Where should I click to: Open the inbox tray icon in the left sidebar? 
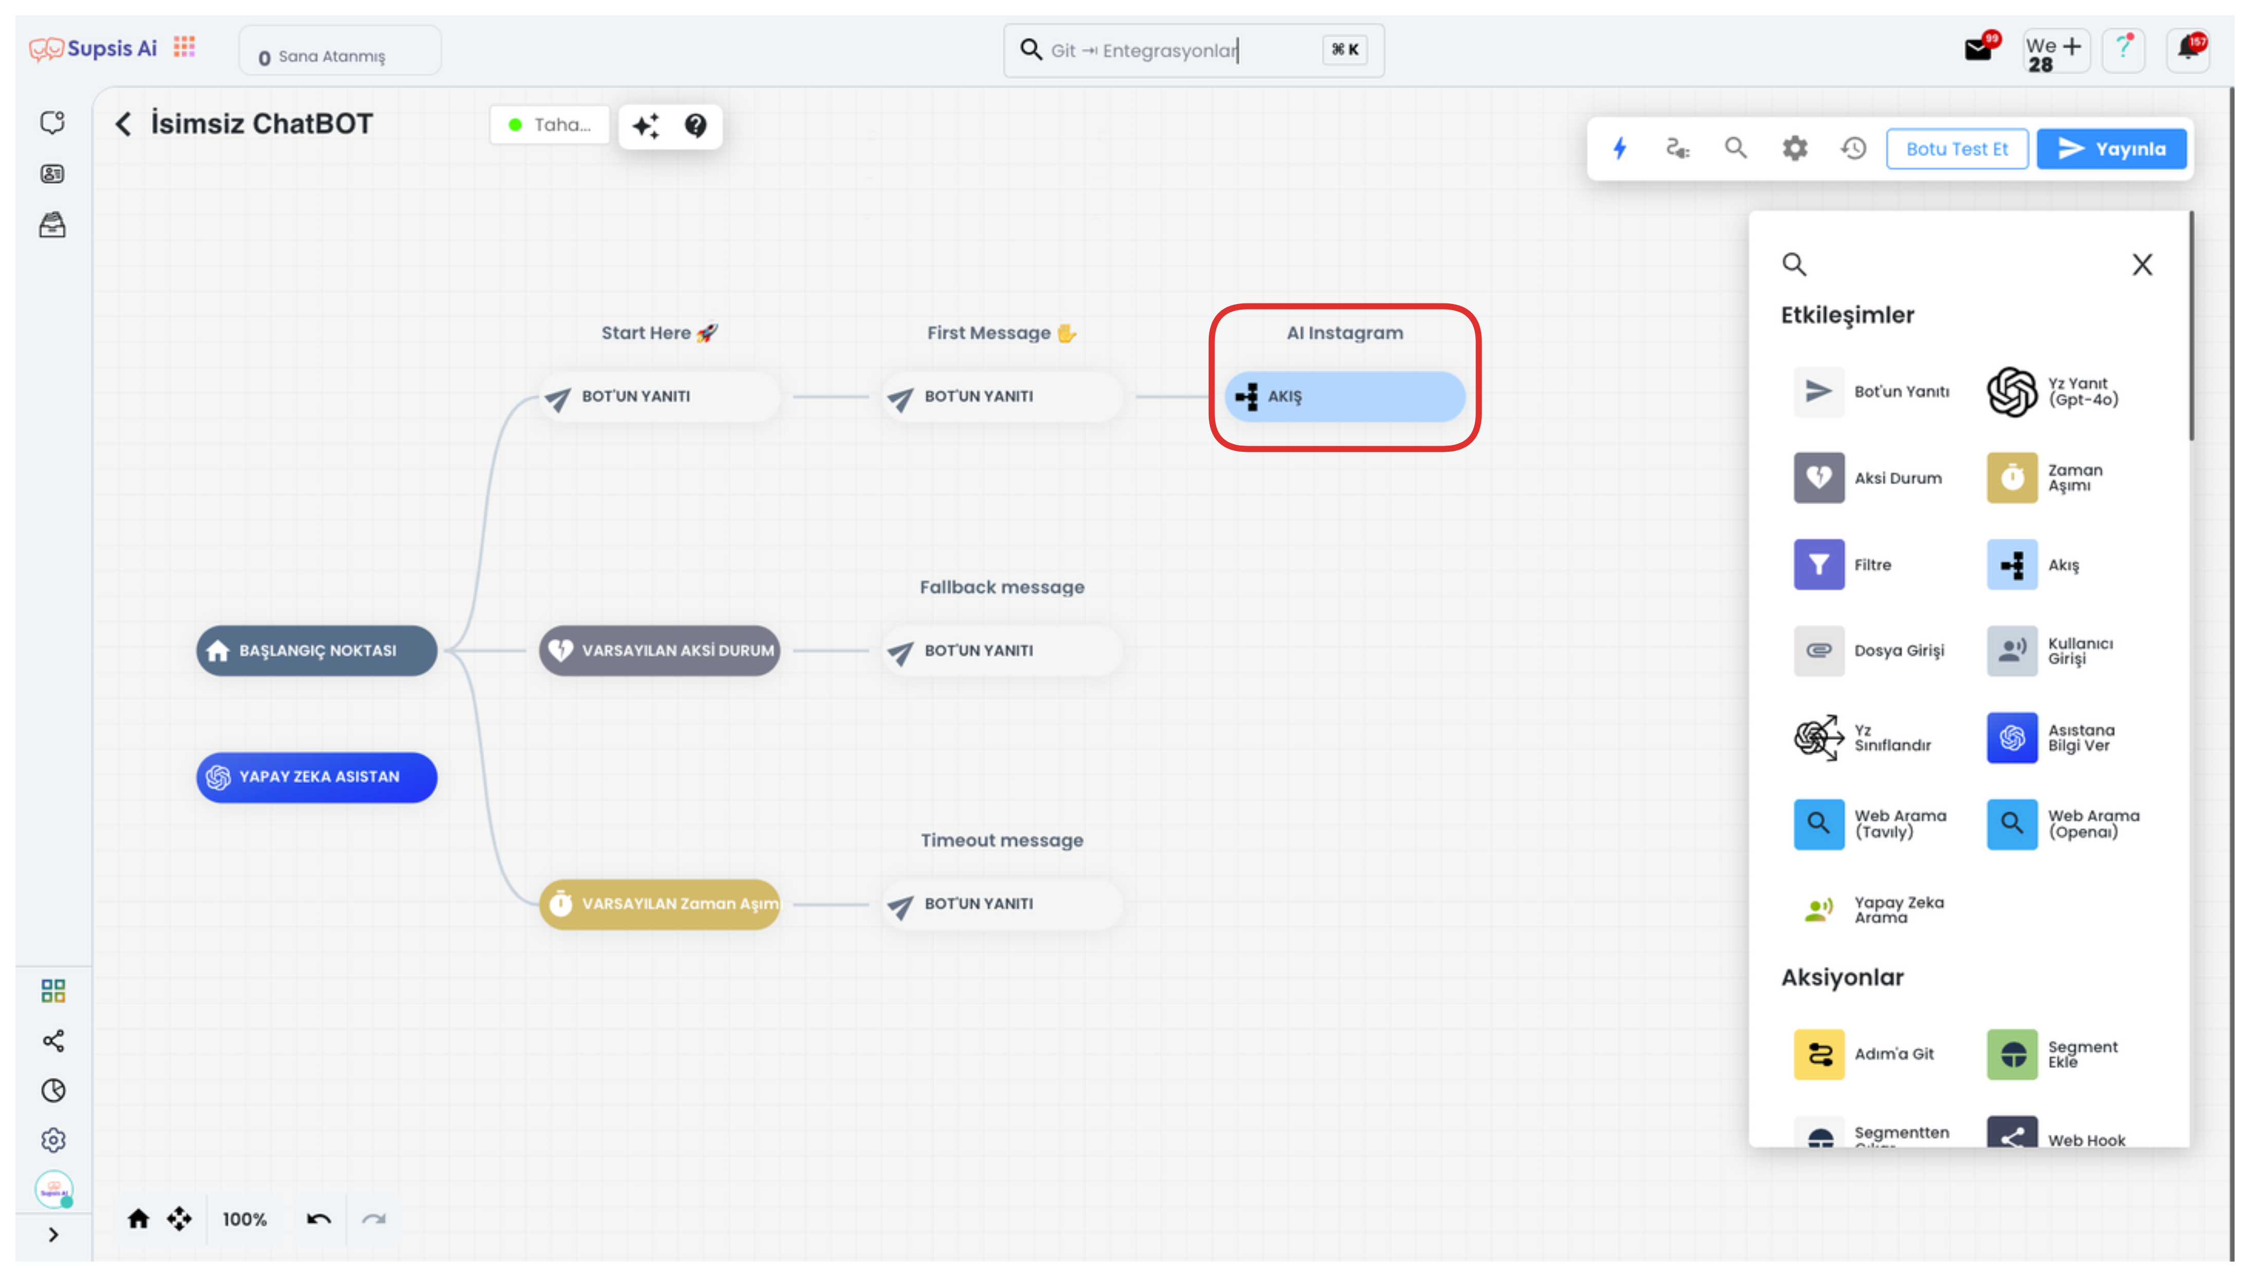pos(52,225)
